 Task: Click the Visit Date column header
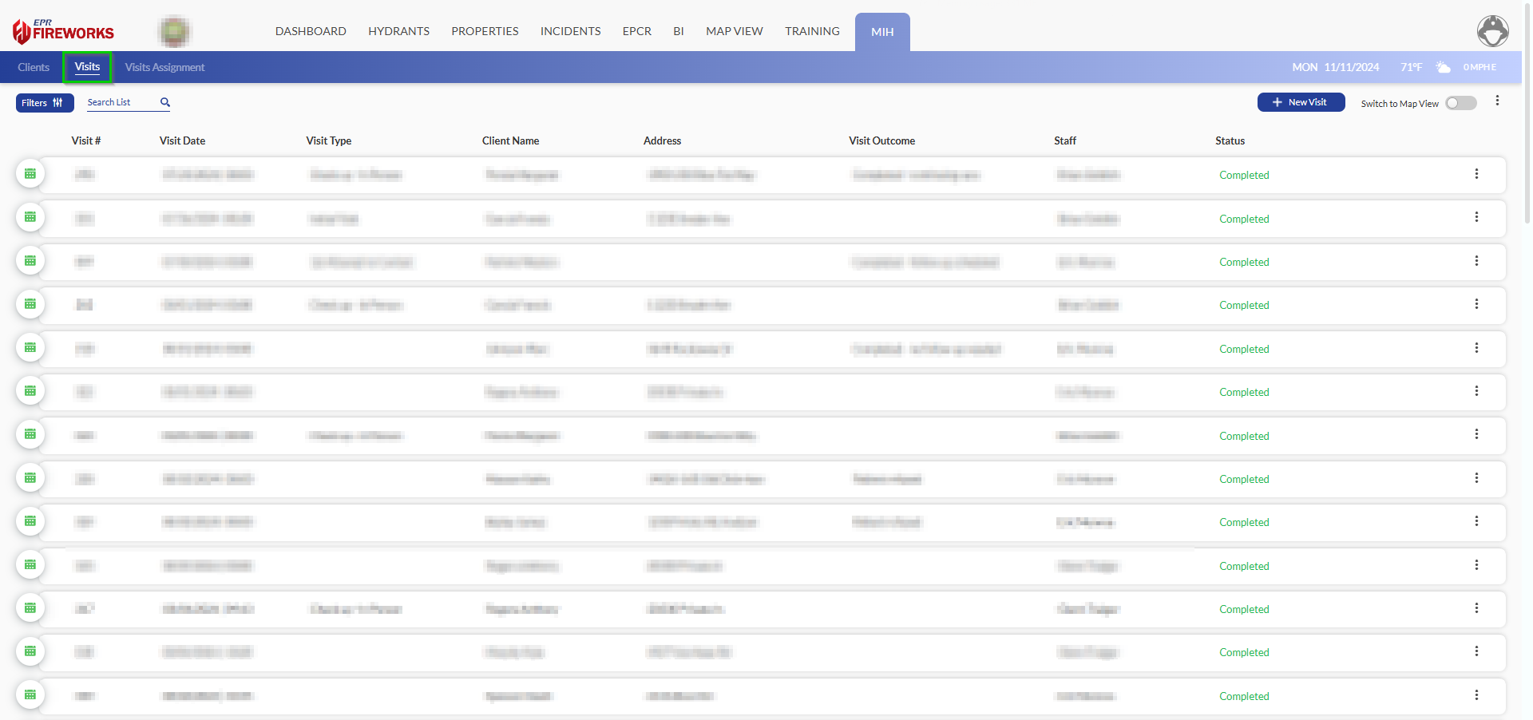coord(182,140)
